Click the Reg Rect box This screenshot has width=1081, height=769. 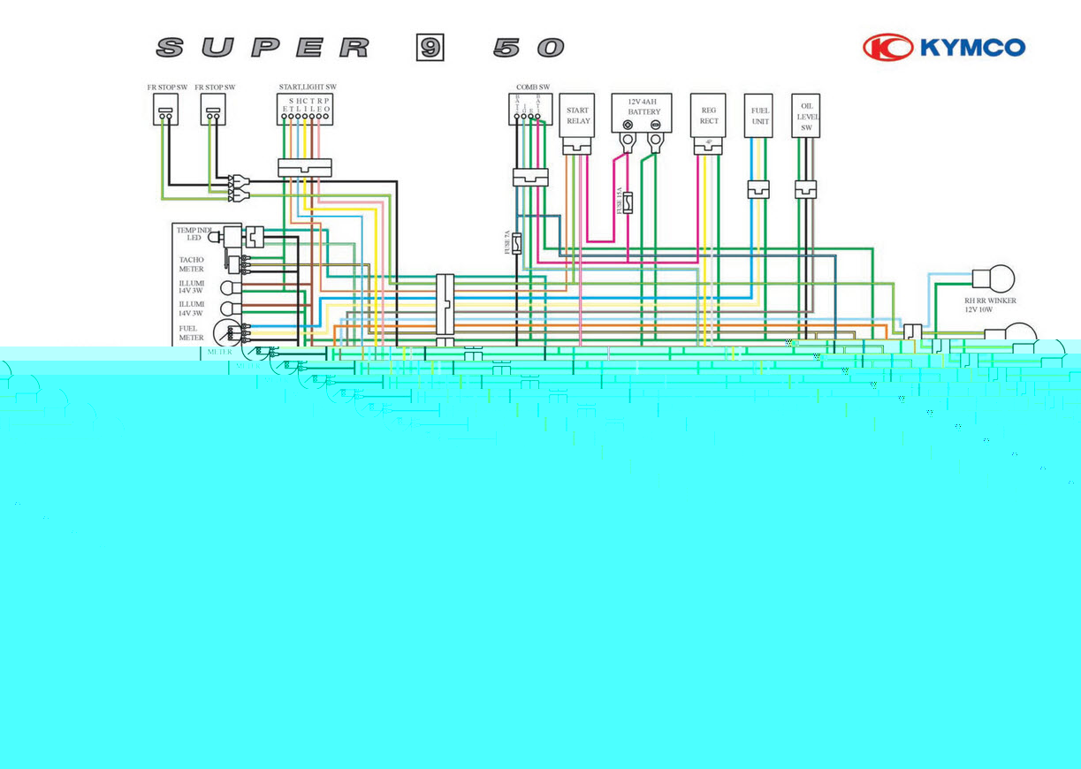click(x=708, y=116)
